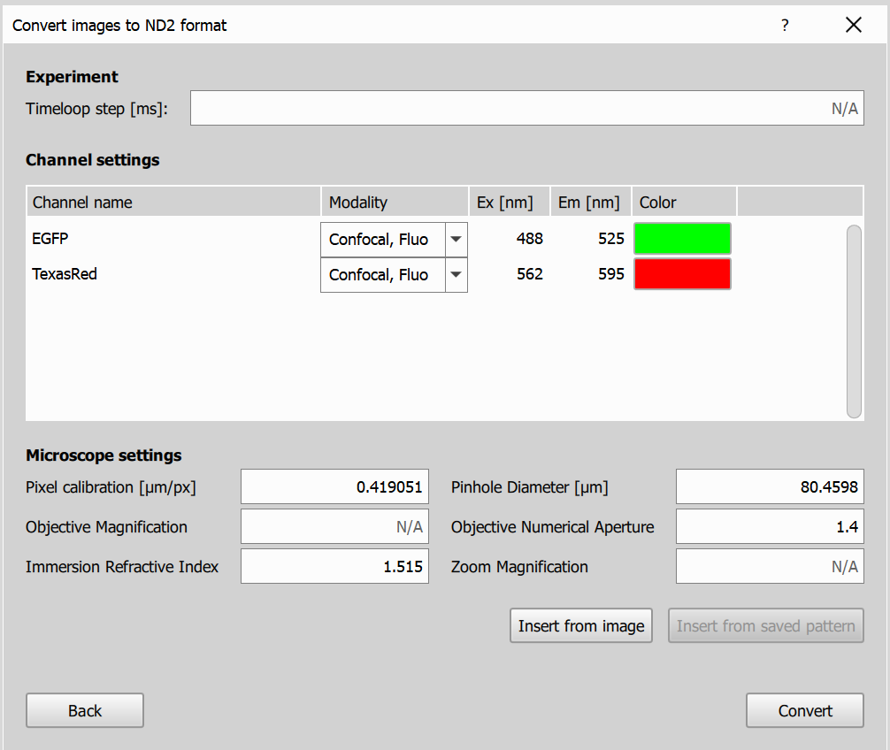
Task: Open the Modality dropdown for TexasRed channel
Action: pyautogui.click(x=456, y=274)
